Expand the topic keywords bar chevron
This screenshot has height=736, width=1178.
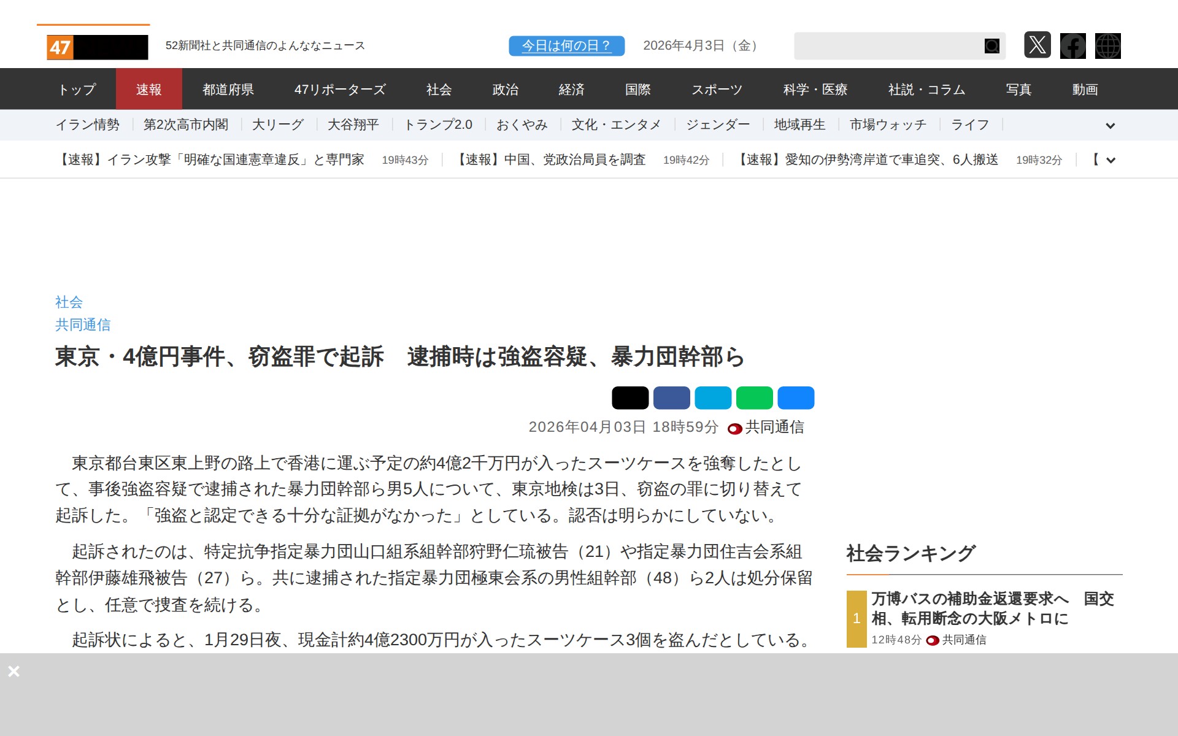click(1110, 126)
